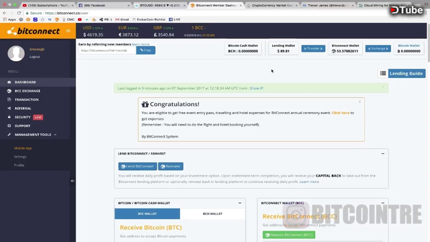The image size is (430, 242).
Task: Click the Lend BitConnect button
Action: point(138,166)
